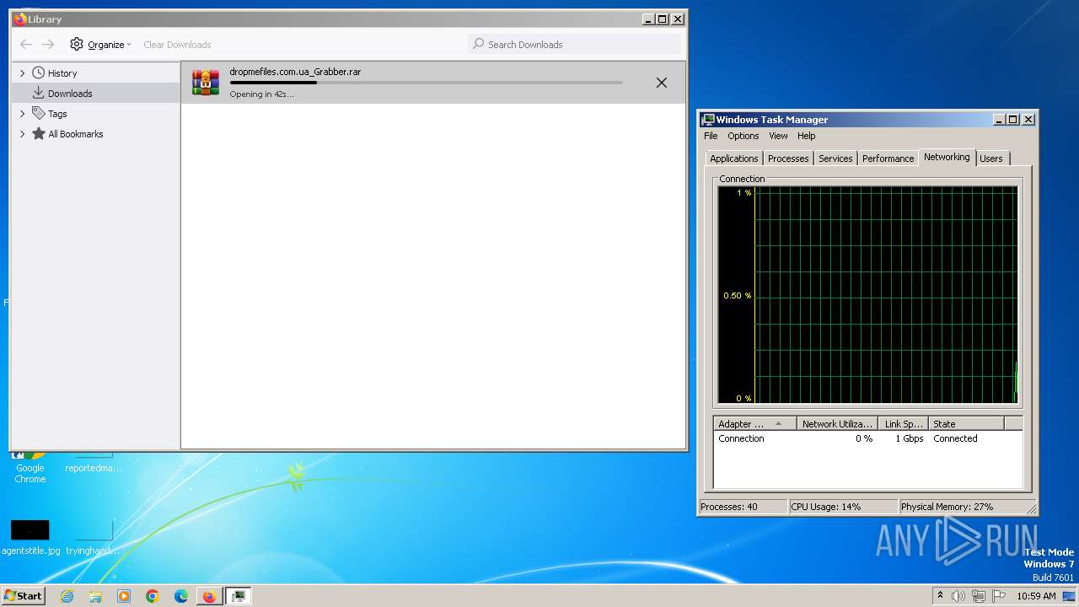The image size is (1079, 607).
Task: Switch to the Services tab
Action: pos(835,158)
